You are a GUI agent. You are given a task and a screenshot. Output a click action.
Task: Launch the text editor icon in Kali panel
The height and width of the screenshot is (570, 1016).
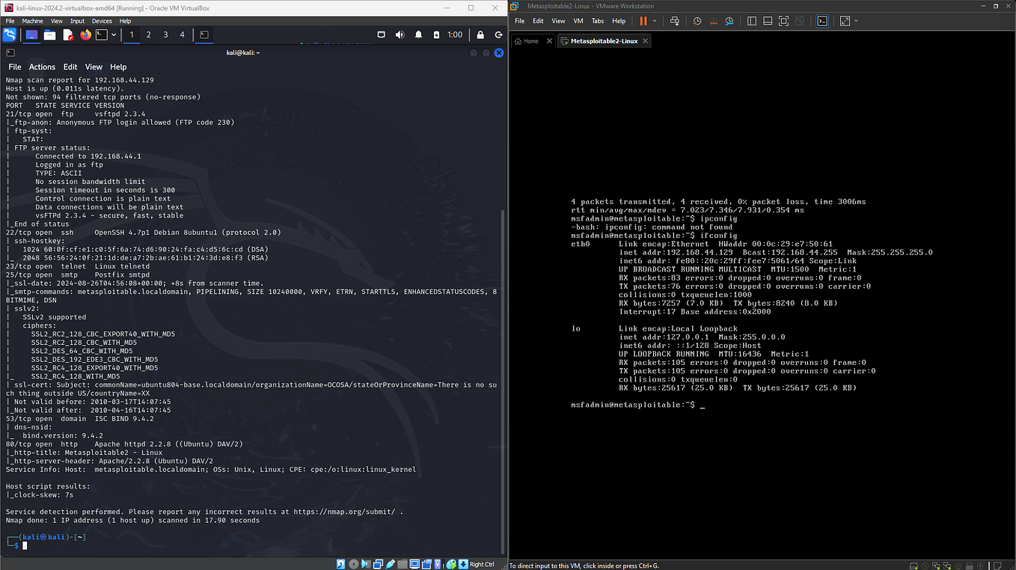coord(68,34)
